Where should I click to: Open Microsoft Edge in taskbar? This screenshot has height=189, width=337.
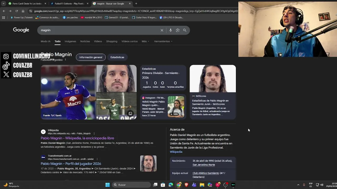171,185
